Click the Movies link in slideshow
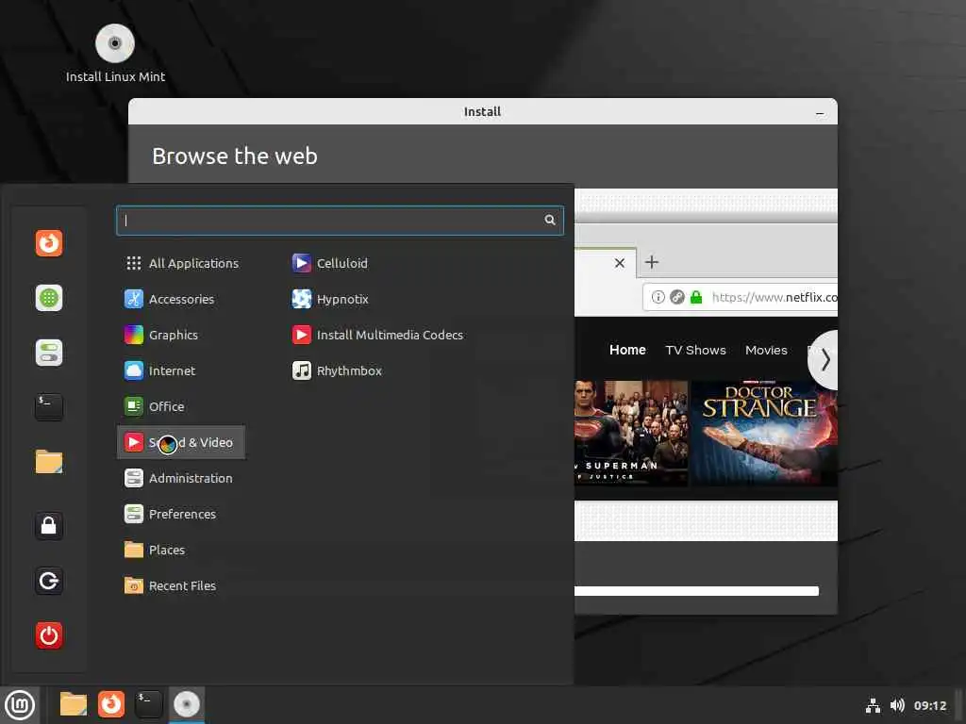966x724 pixels. 766,350
